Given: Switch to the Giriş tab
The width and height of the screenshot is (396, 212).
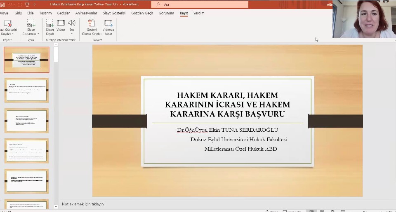Looking at the screenshot, I should [18, 13].
